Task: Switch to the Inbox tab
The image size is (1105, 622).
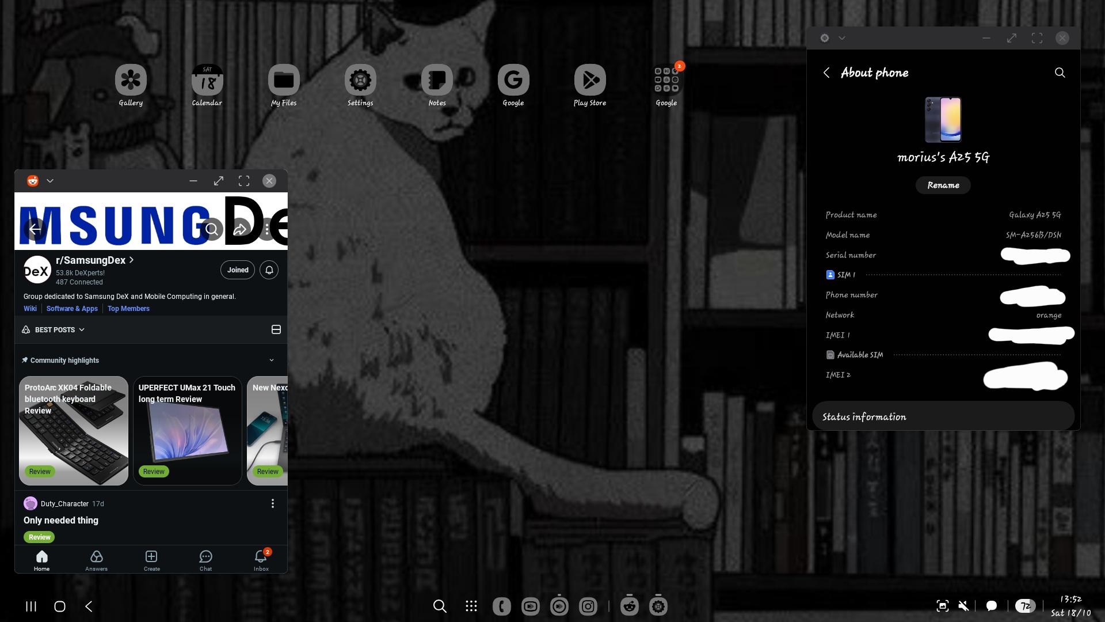Action: [x=261, y=560]
